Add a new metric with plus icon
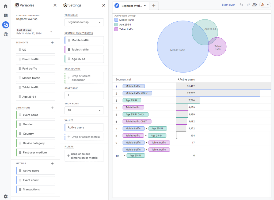This screenshot has height=200, width=274. click(52, 163)
